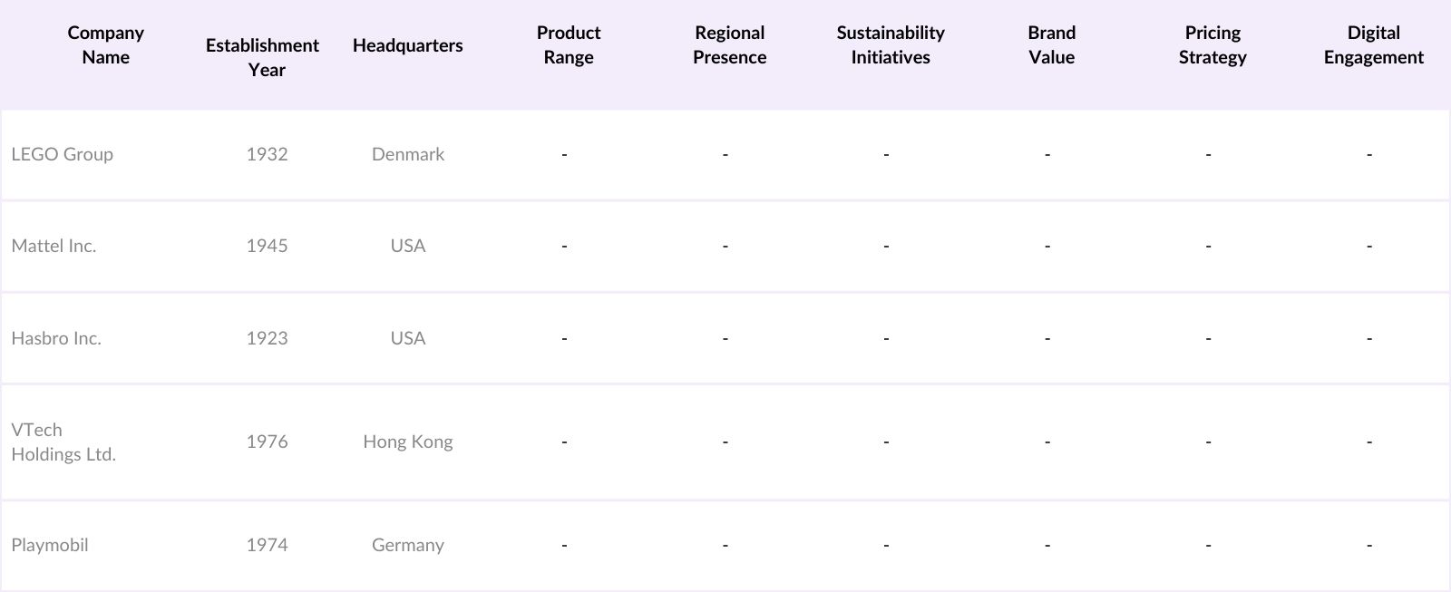Click the 1976 establishment year cell
Image resolution: width=1451 pixels, height=592 pixels.
267,442
